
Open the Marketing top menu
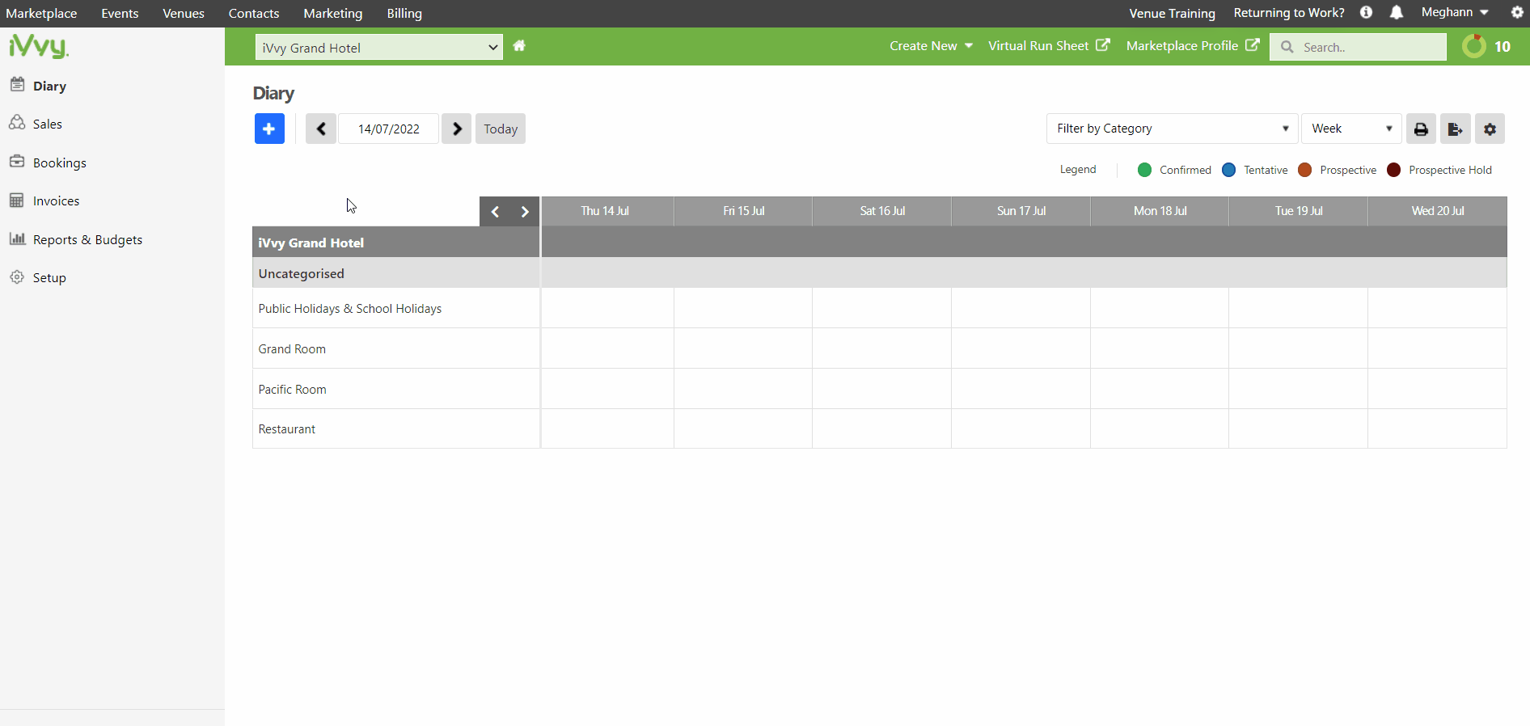pos(333,13)
